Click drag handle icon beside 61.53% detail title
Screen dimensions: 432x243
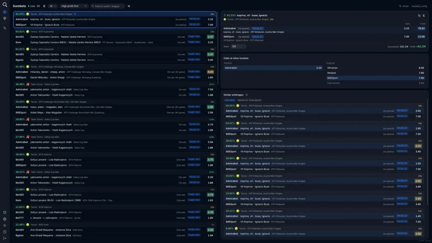click(x=225, y=16)
